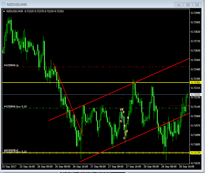Click the 28 Sep 08:00 time label
Image resolution: width=205 pixels, height=173 pixels.
[169, 167]
